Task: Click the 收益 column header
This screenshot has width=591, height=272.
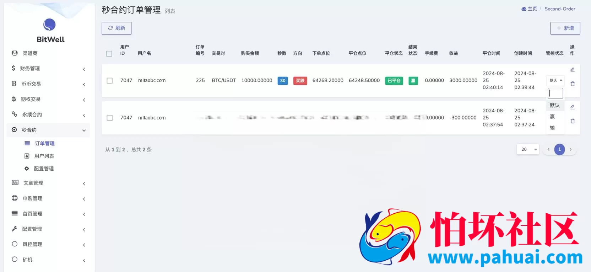Action: (454, 53)
